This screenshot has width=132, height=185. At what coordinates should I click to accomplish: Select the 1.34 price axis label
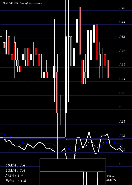[122, 79]
